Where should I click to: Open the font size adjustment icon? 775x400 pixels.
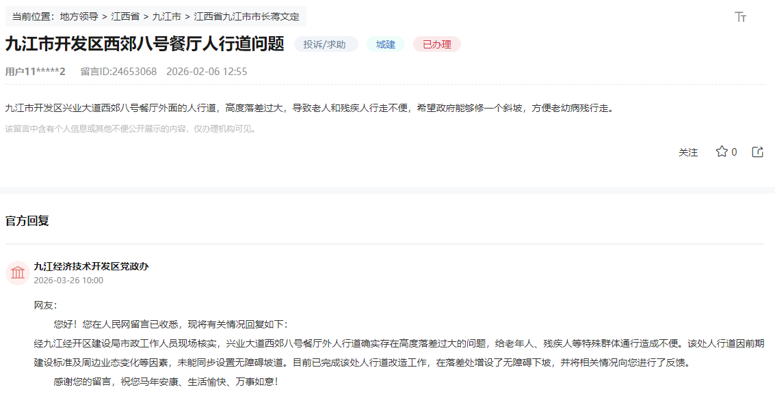pos(740,17)
